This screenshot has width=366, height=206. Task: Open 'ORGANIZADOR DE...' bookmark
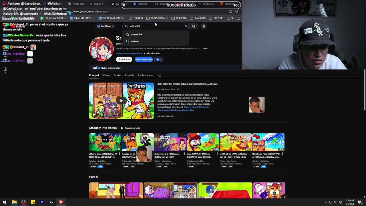pos(53,18)
